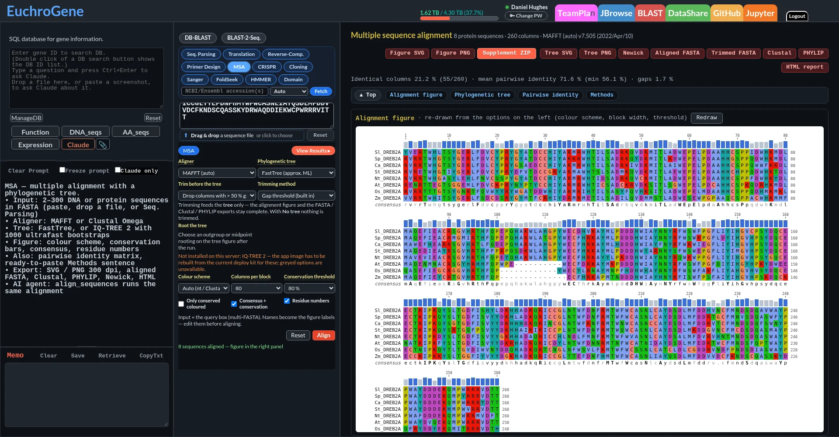Uncheck the Residue numbers checkbox
The height and width of the screenshot is (437, 839).
(x=287, y=301)
